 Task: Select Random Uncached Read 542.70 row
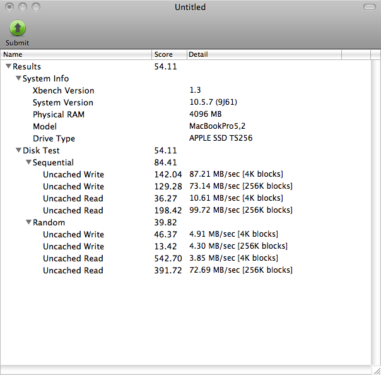click(x=185, y=258)
